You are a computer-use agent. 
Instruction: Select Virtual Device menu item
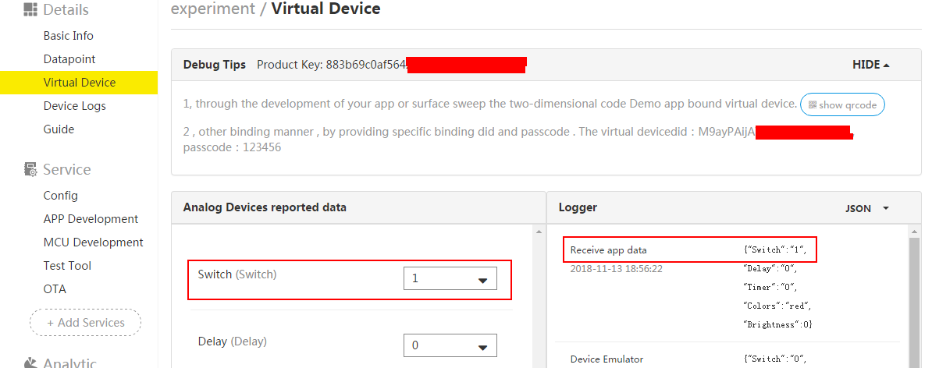[80, 83]
